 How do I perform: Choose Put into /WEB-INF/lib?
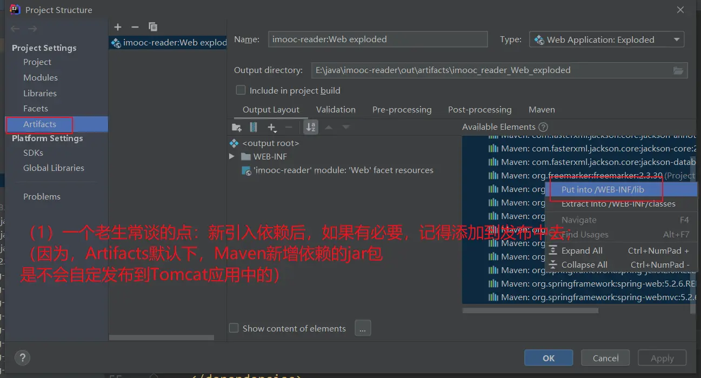(622, 189)
